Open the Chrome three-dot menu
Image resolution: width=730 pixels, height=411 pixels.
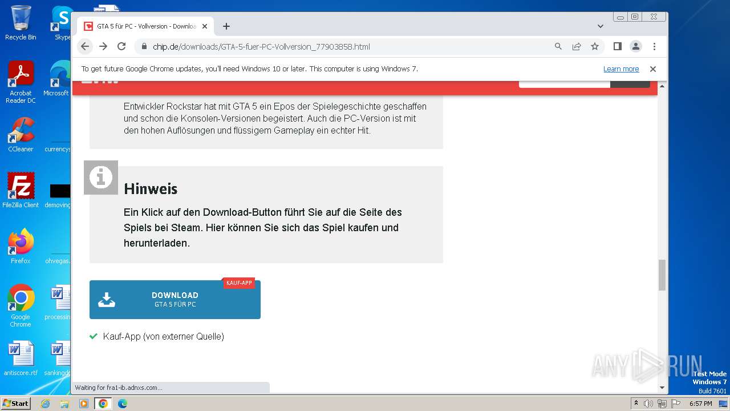click(x=654, y=46)
